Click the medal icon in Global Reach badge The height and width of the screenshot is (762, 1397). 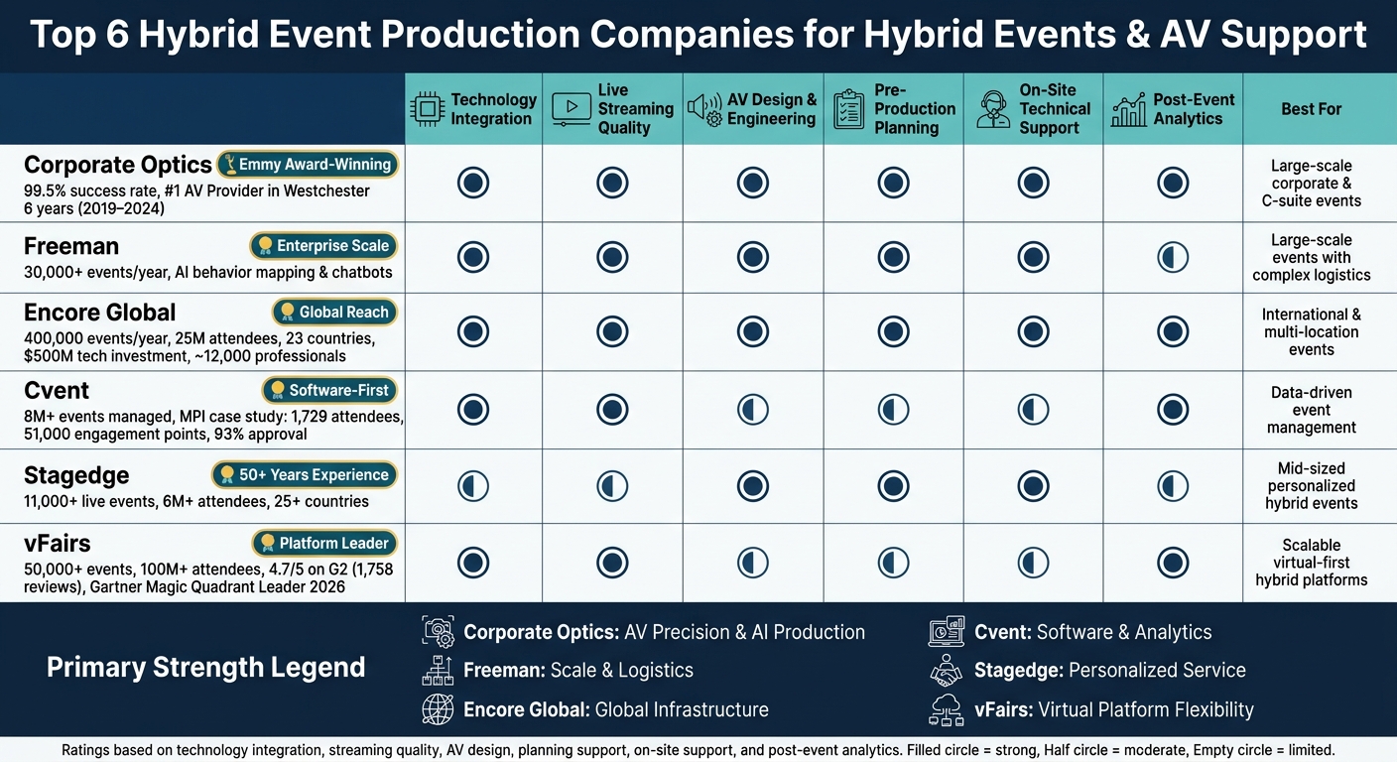coord(287,312)
